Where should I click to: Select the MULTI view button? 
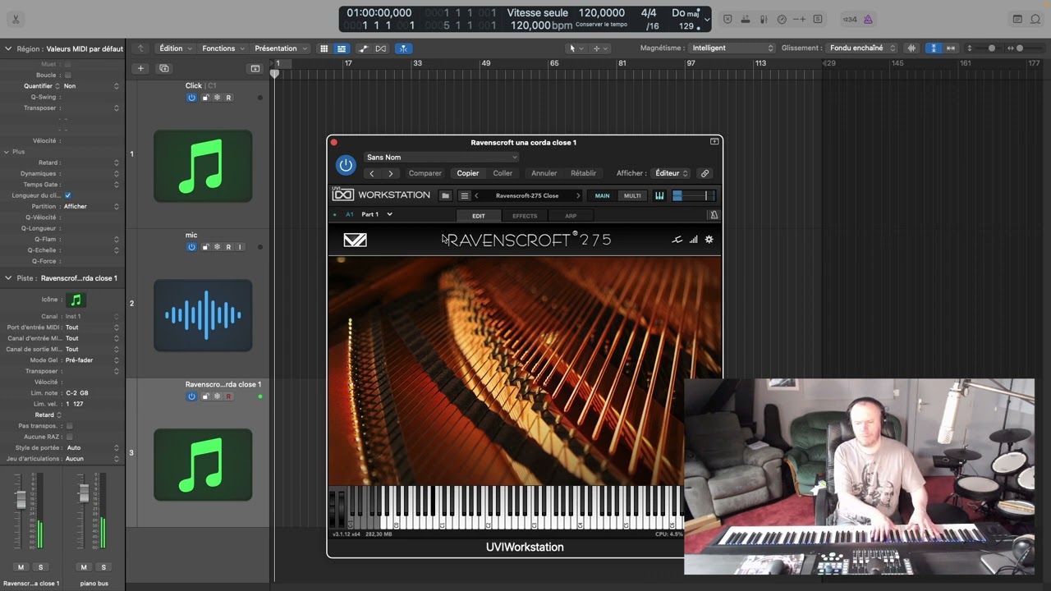pyautogui.click(x=632, y=195)
